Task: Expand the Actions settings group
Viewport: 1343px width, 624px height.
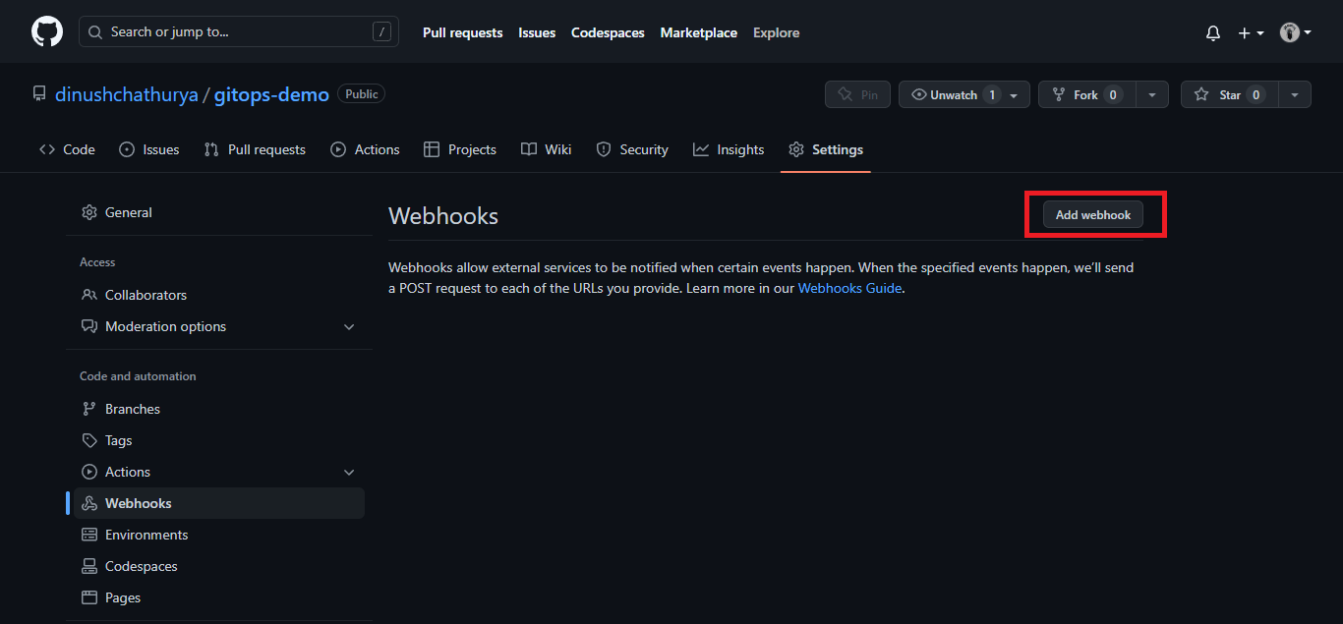Action: coord(349,471)
